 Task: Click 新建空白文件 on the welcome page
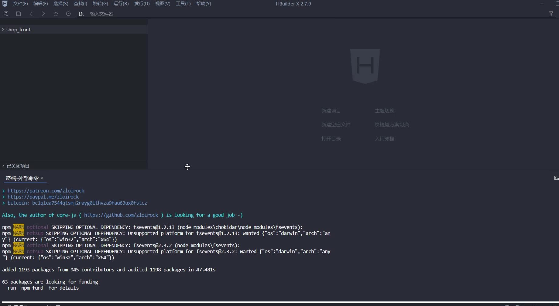(x=336, y=124)
